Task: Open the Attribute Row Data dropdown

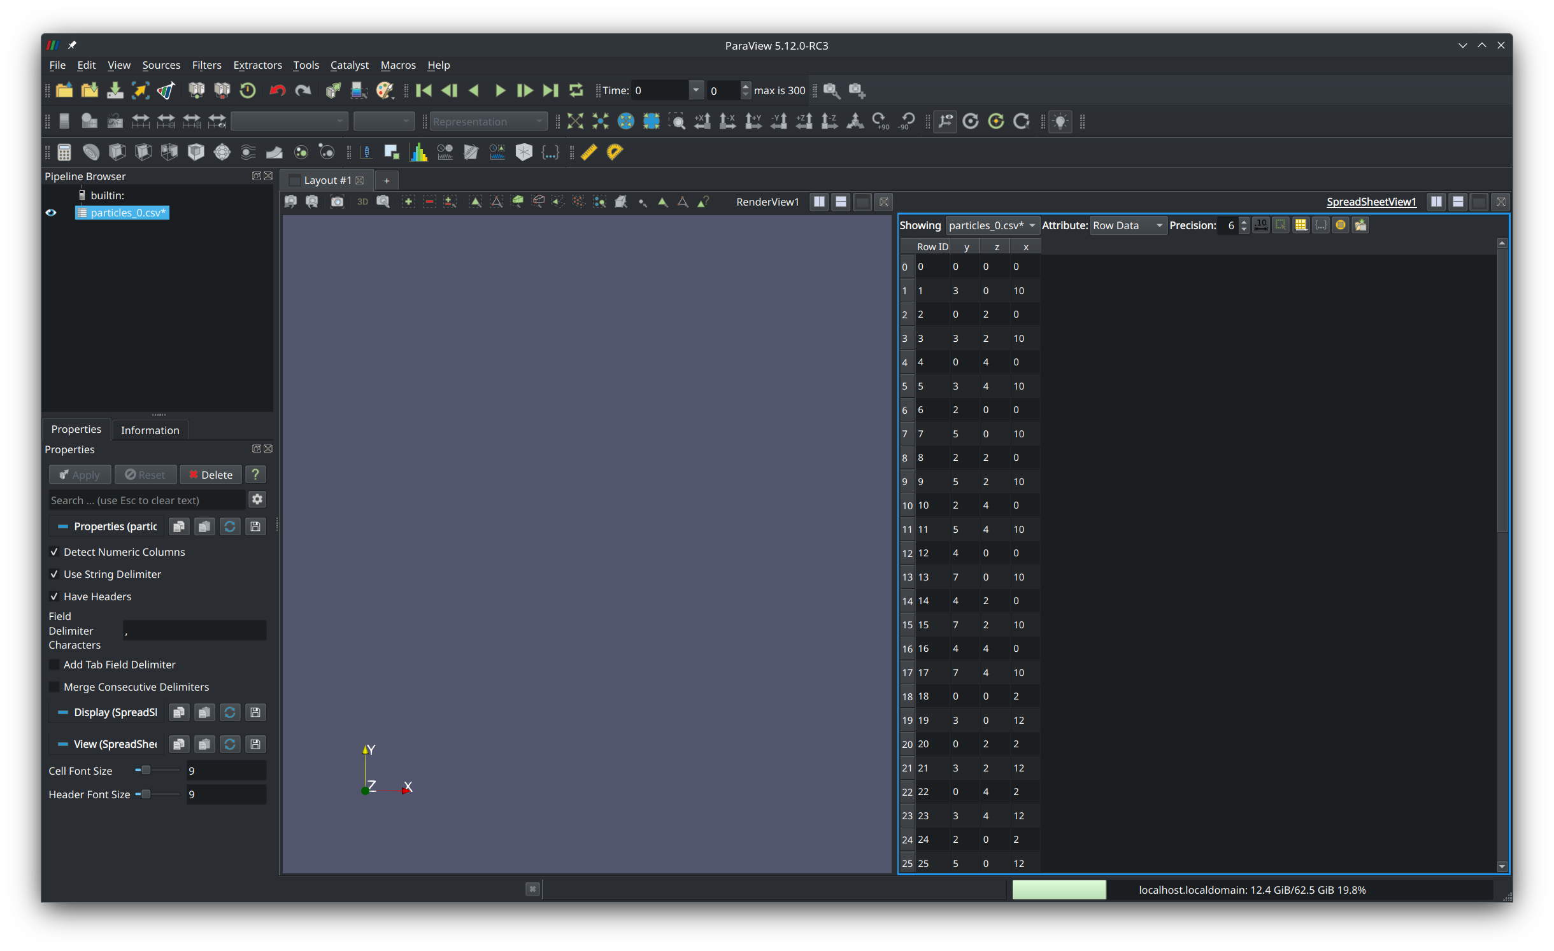Action: [x=1128, y=225]
